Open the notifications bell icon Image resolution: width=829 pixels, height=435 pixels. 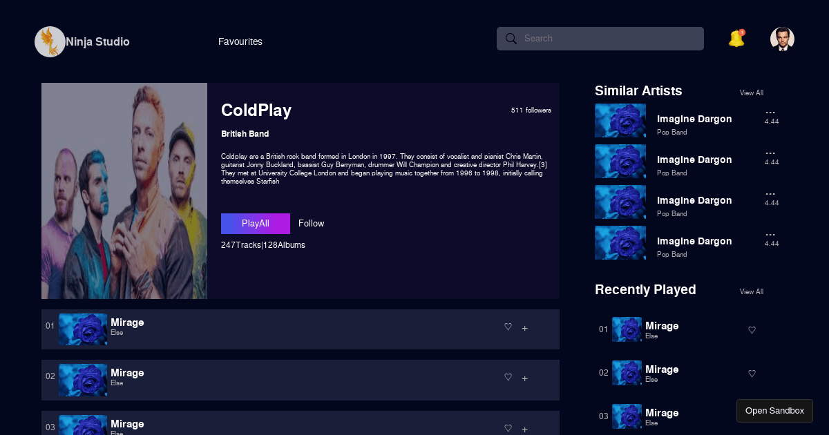pos(736,38)
